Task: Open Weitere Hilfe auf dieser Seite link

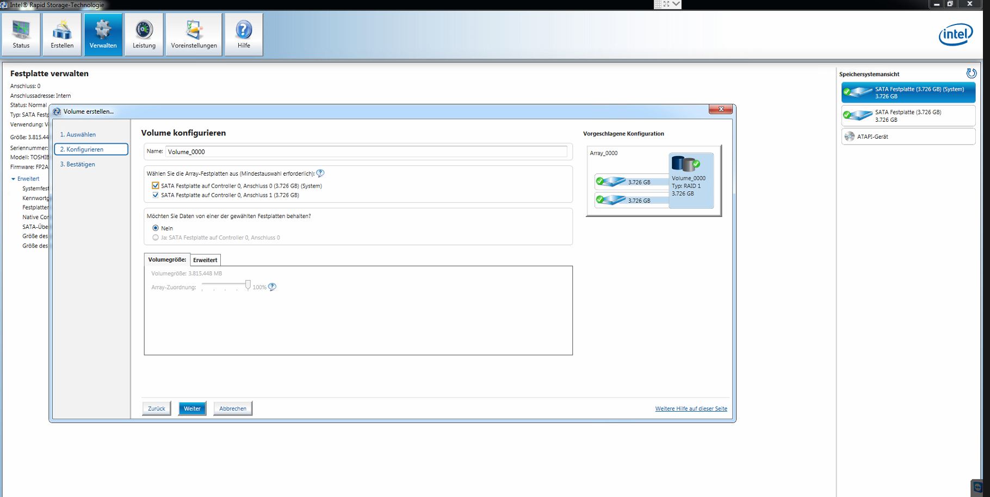Action: [x=691, y=408]
